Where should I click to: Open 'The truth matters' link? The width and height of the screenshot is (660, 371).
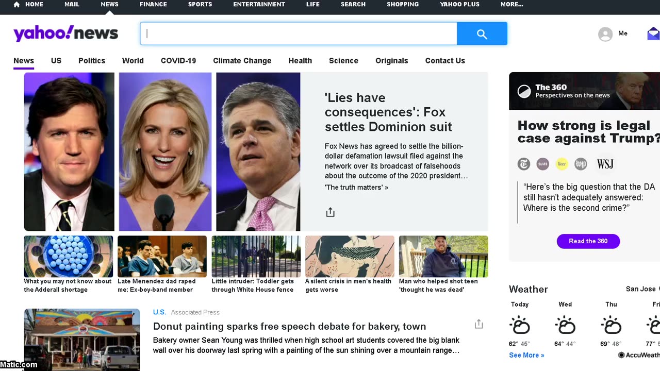[x=356, y=188]
